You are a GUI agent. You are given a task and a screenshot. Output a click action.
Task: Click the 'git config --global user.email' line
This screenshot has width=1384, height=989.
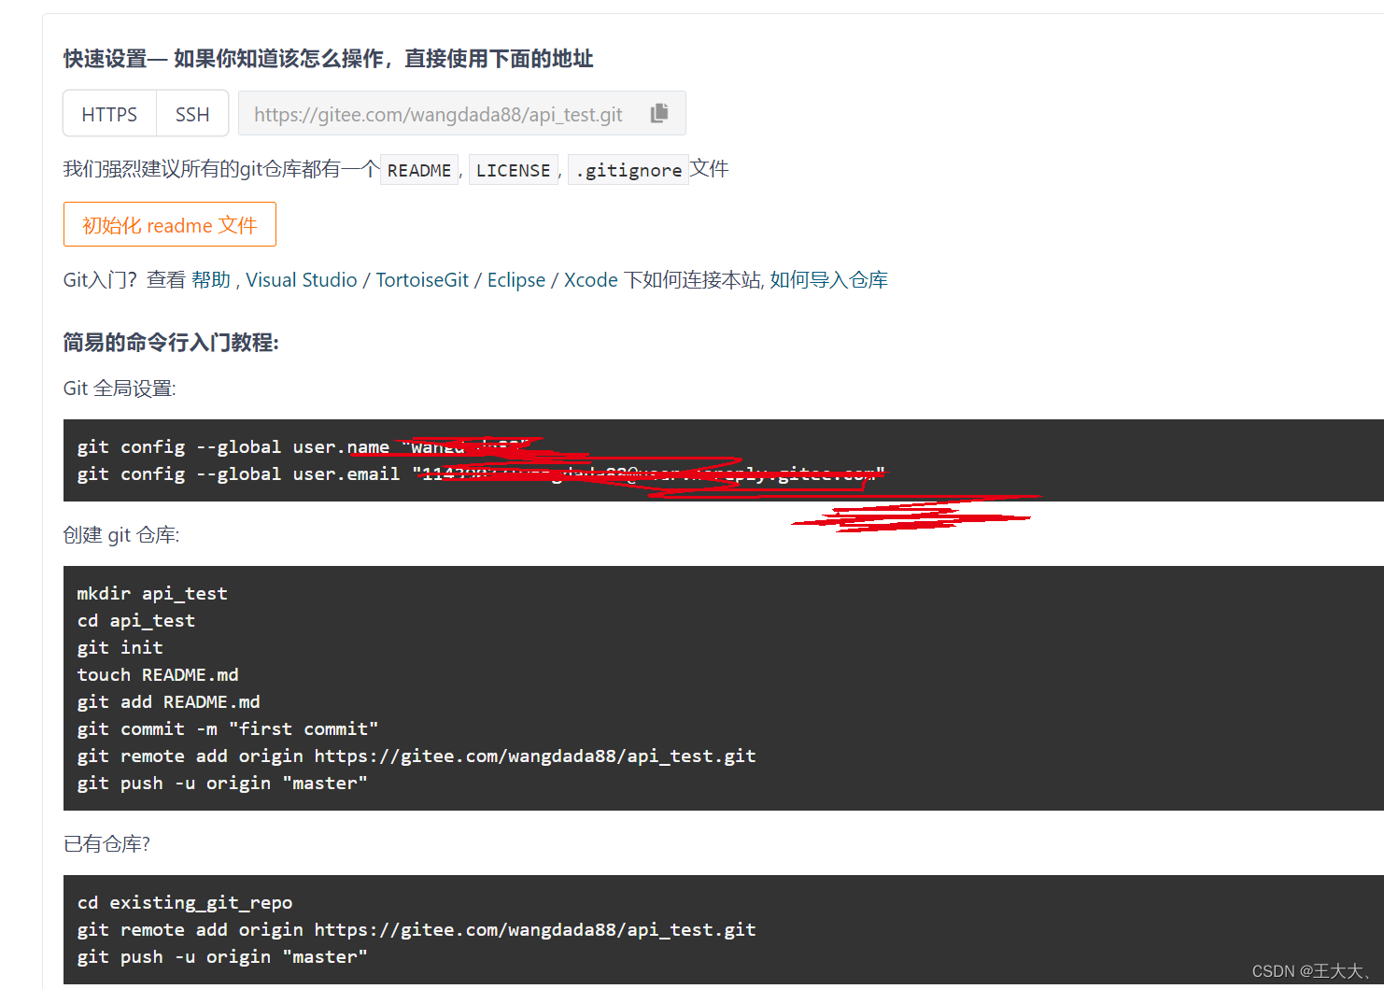click(480, 473)
